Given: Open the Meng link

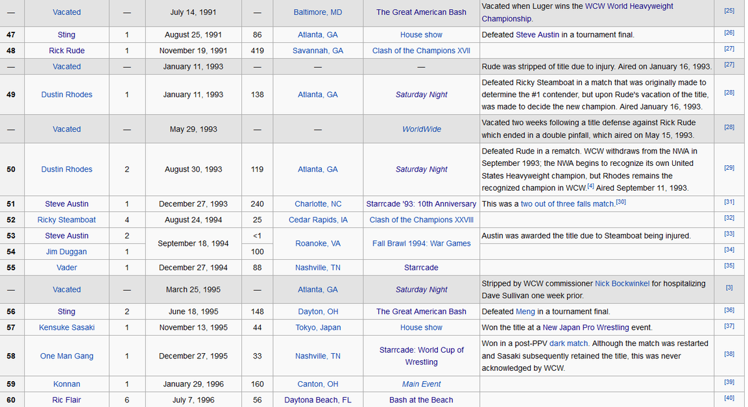Looking at the screenshot, I should [x=525, y=312].
